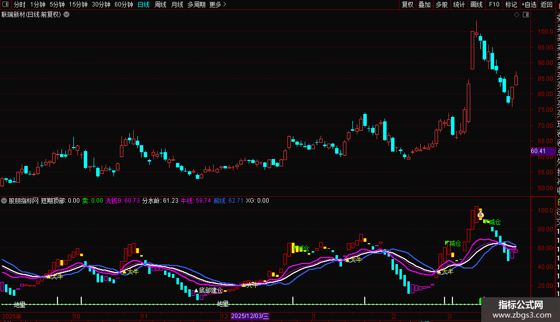Screen dimensions: 560x322
Task: Select the 5分钟 period tab
Action: [x=57, y=4]
